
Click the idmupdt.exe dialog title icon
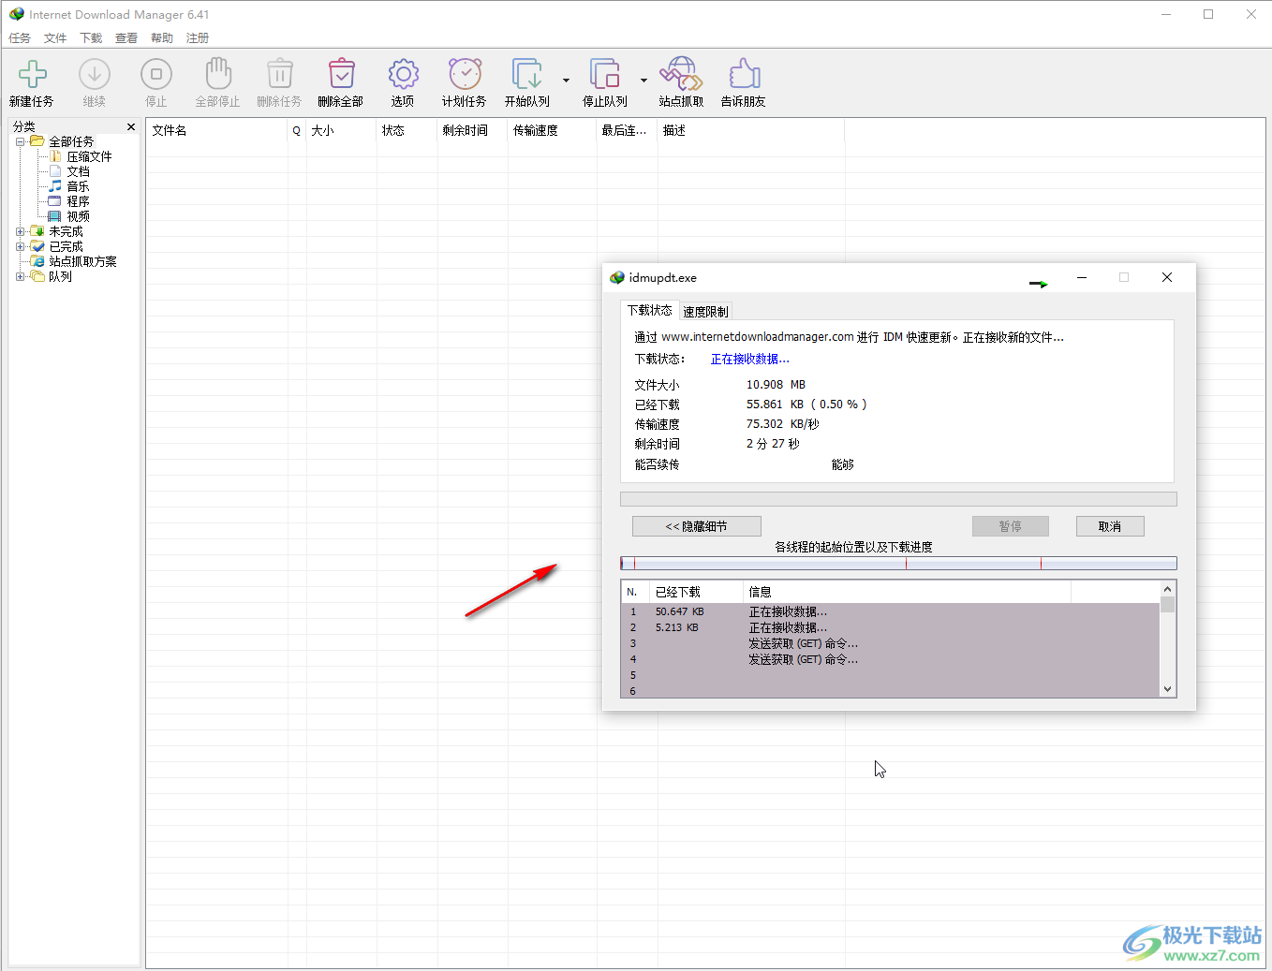click(x=616, y=277)
